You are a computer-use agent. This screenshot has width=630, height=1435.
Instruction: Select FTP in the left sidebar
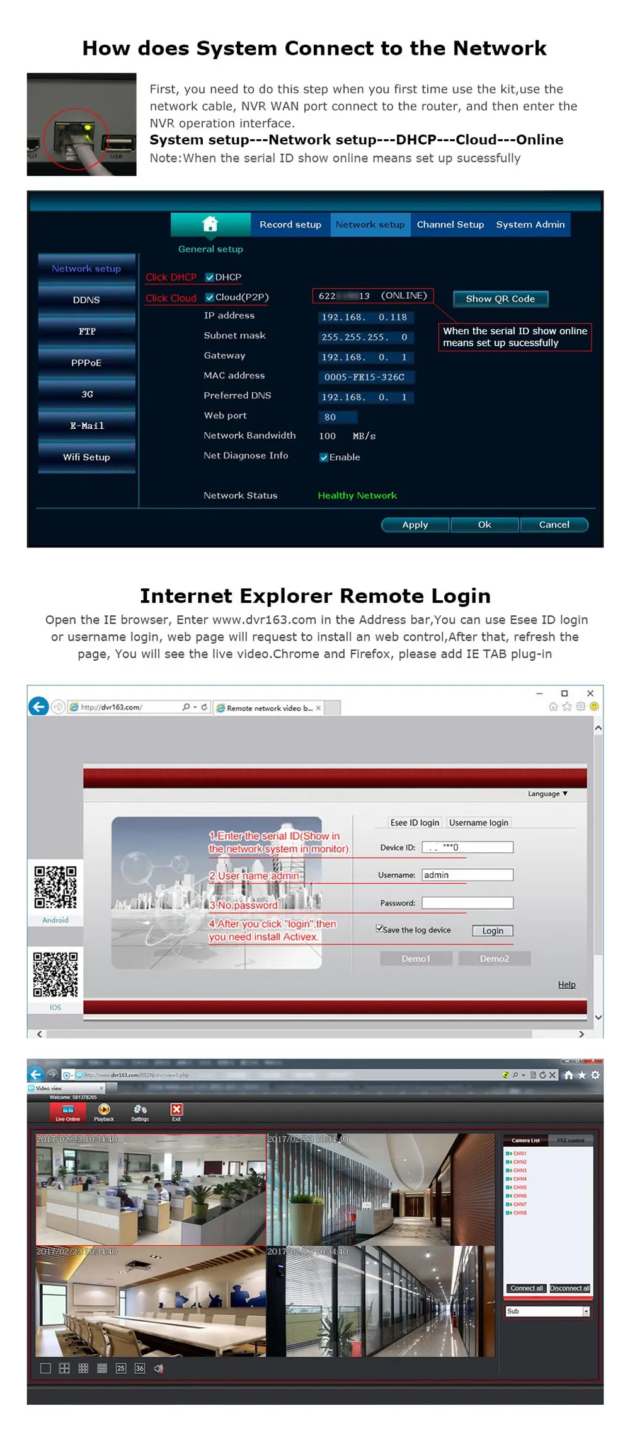click(87, 331)
